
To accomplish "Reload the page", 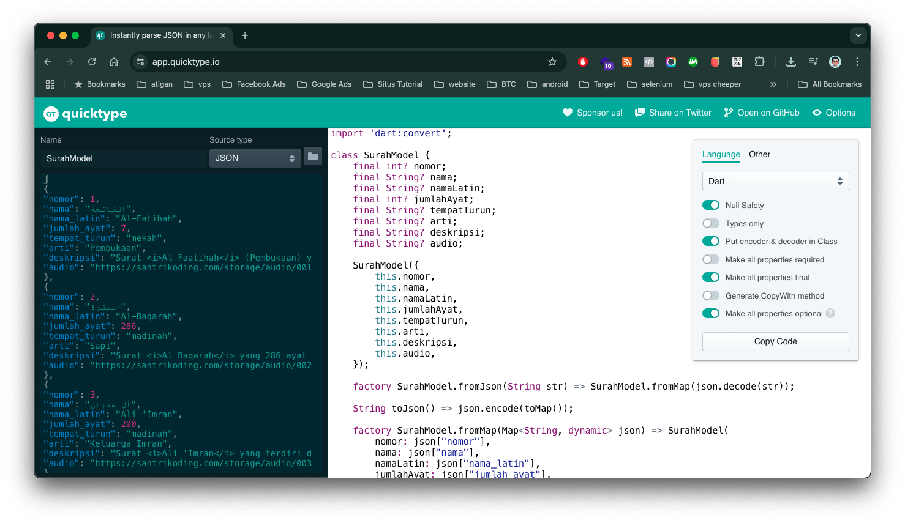I will pyautogui.click(x=92, y=62).
